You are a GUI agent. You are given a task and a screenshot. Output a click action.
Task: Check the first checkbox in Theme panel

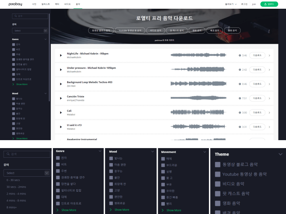click(x=218, y=165)
